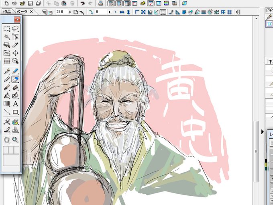Screen dimensions: 273x205
Task: Select the Pattern brush tool above the Stamp
Action: (15, 122)
